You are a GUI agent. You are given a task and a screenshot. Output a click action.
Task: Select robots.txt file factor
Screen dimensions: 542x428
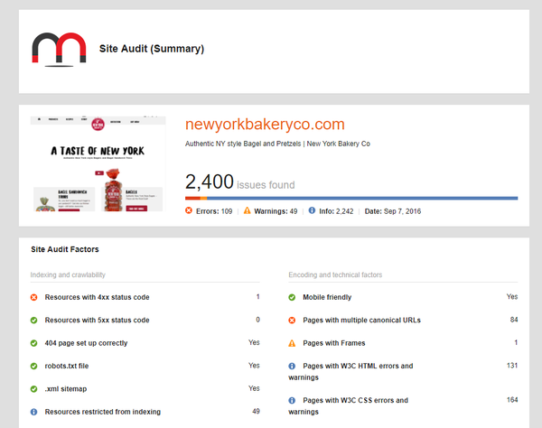pos(67,366)
